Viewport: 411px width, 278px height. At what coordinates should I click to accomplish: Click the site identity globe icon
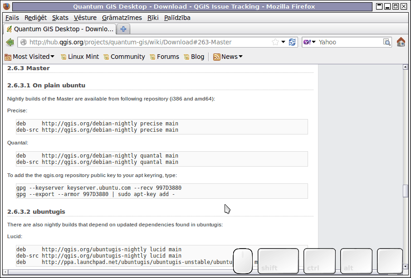24,42
